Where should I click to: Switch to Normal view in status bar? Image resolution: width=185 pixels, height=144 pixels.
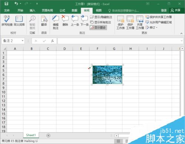pyautogui.click(x=118, y=141)
